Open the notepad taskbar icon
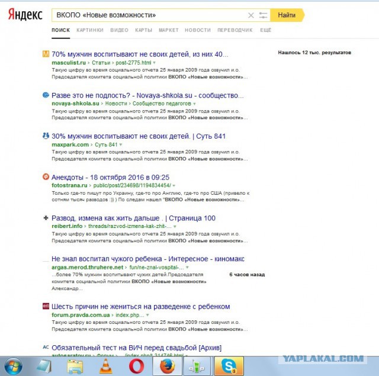The width and height of the screenshot is (379, 376). 44,367
